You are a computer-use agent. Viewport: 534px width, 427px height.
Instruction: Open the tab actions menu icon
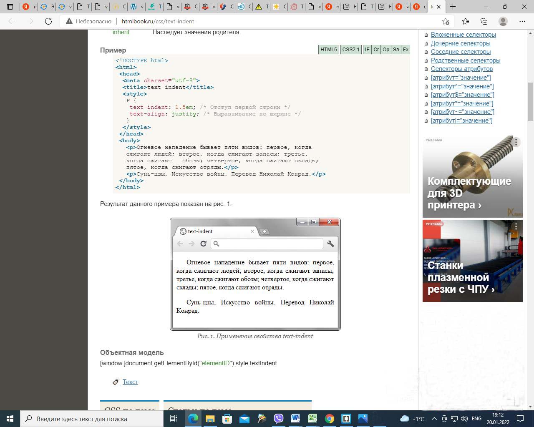[10, 7]
